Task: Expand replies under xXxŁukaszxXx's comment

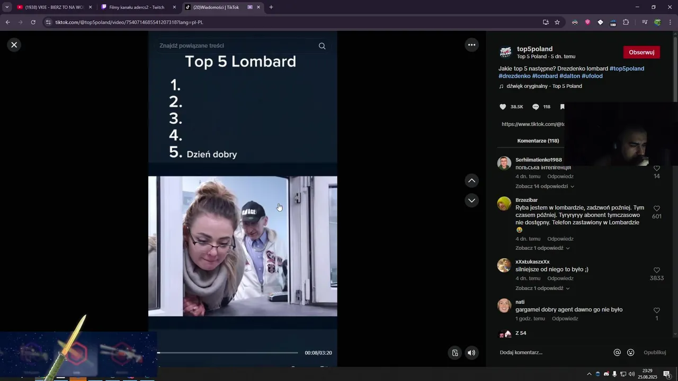Action: pos(542,288)
